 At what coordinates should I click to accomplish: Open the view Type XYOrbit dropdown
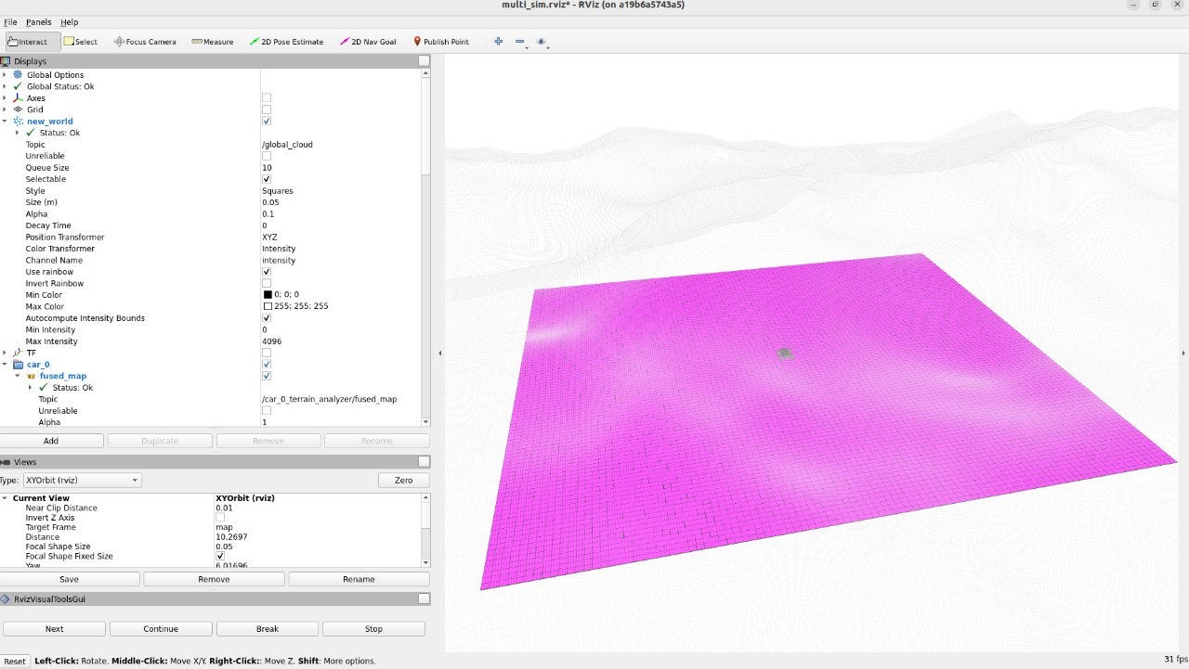82,480
